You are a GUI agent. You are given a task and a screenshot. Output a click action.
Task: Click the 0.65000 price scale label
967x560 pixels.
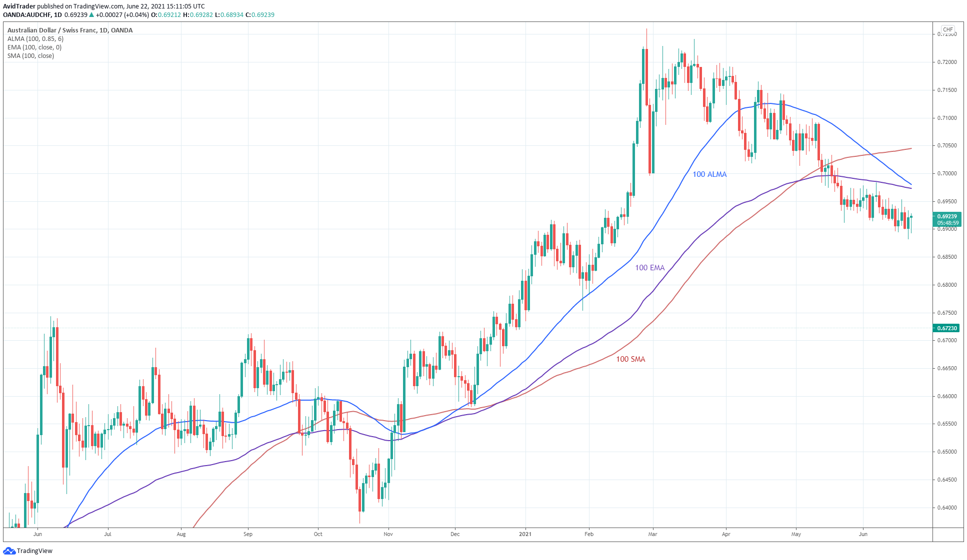947,452
